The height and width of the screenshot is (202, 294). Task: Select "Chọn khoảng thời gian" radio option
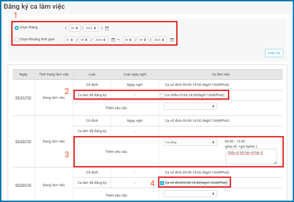[x=17, y=40]
